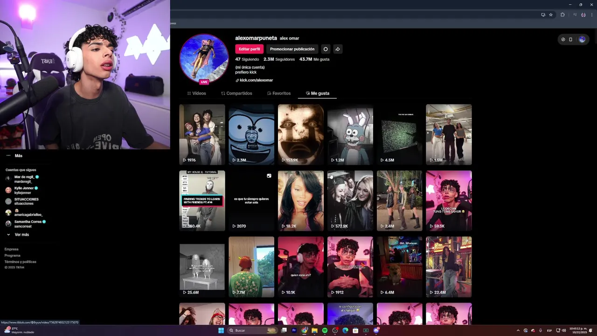Open the liked video with 18.2K views
This screenshot has width=597, height=336.
(301, 201)
